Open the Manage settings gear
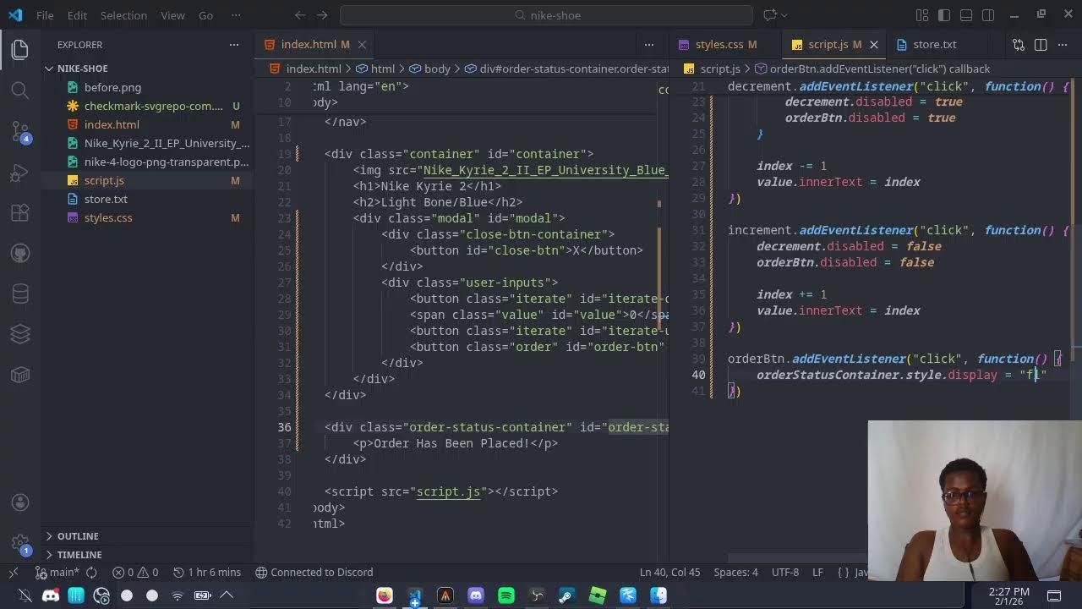 pos(20,543)
